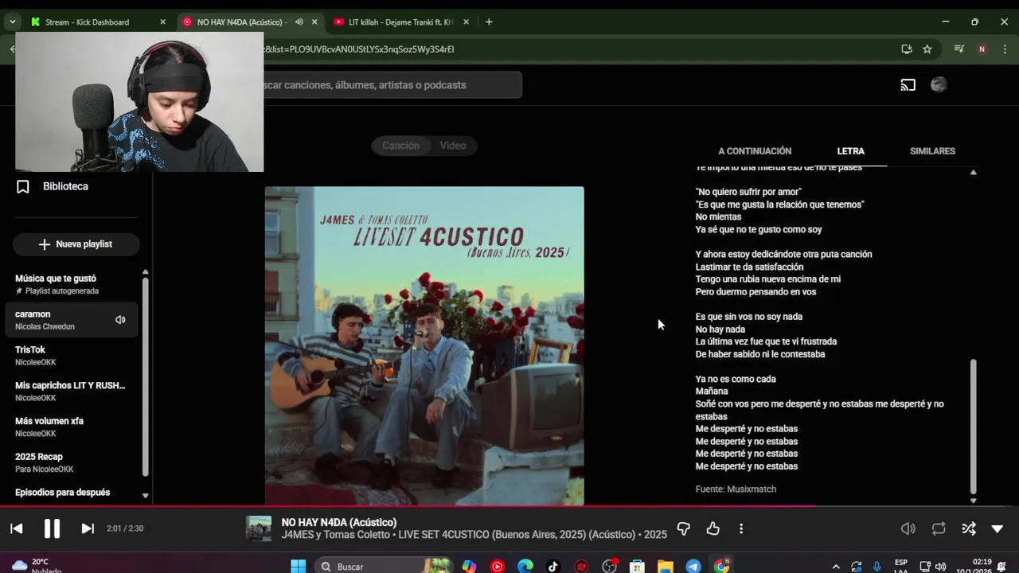The width and height of the screenshot is (1019, 573).
Task: Open the YouTube Music account avatar
Action: point(939,85)
